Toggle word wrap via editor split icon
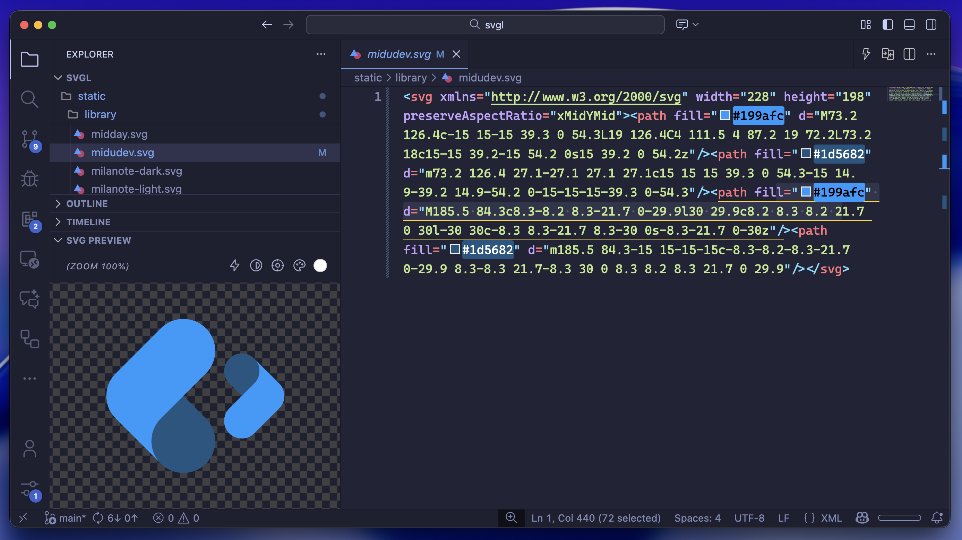Viewport: 962px width, 540px height. 888,54
